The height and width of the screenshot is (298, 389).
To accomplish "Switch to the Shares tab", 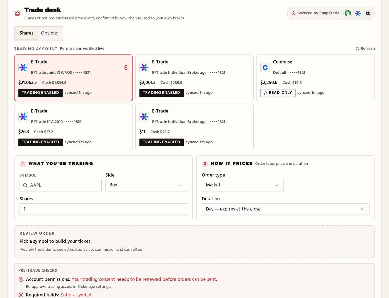I will tap(27, 33).
